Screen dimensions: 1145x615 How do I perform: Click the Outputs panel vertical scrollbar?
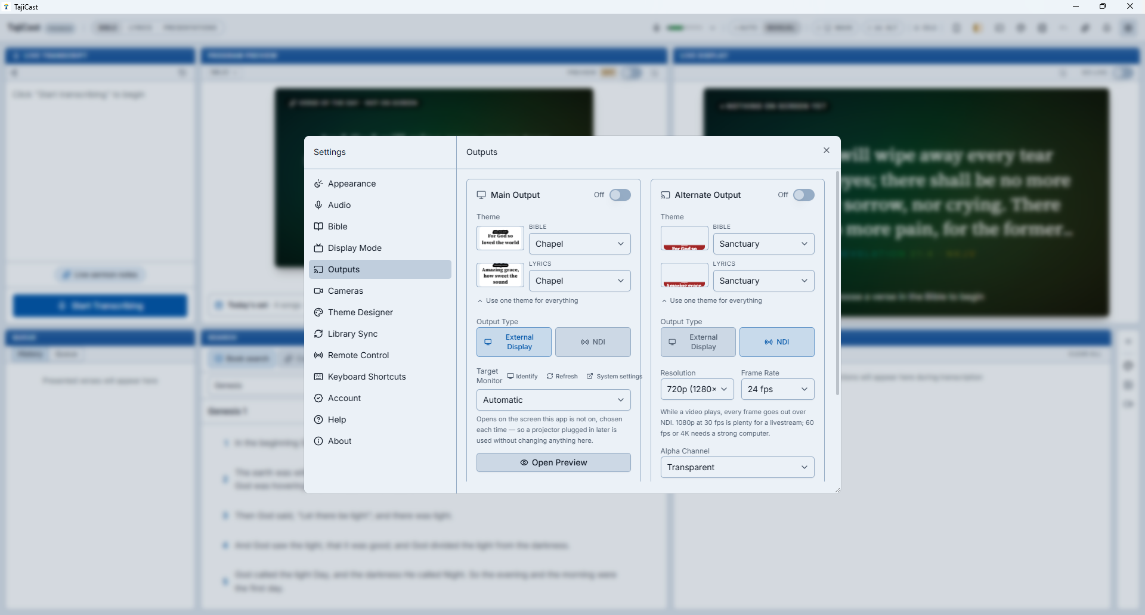pyautogui.click(x=837, y=284)
